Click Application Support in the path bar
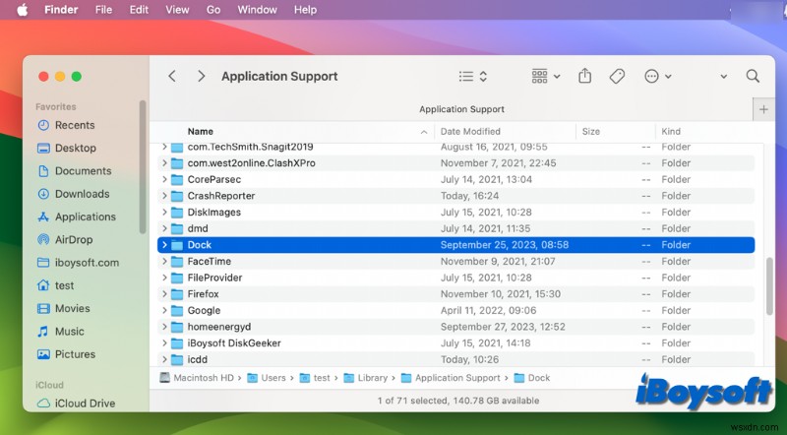 pyautogui.click(x=451, y=378)
